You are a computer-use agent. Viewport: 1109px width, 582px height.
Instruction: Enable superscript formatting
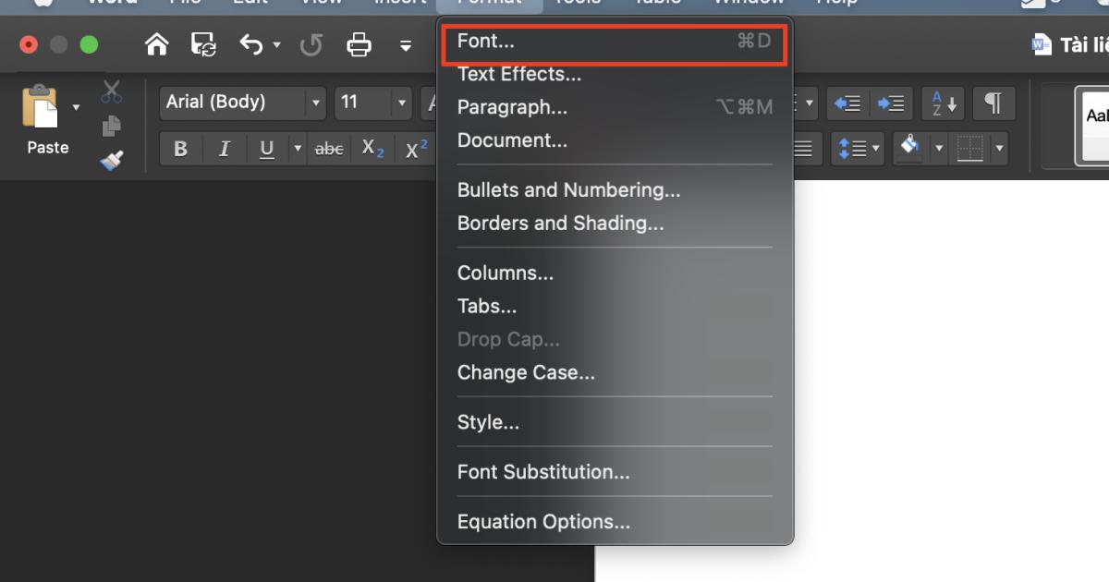click(414, 148)
